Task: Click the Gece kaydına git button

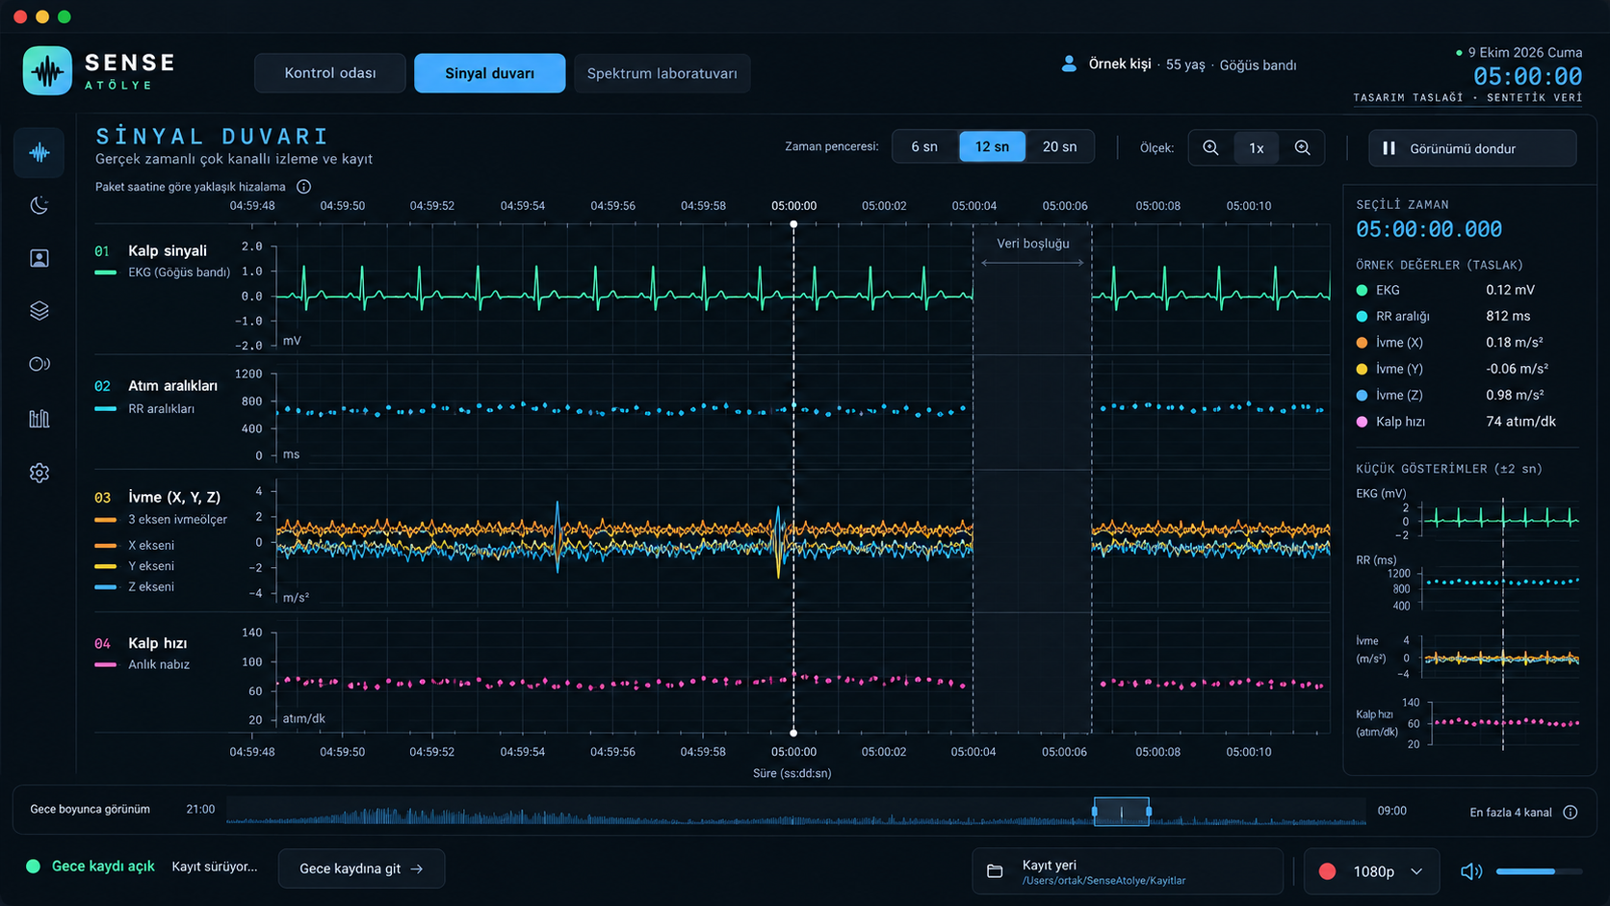Action: click(x=361, y=868)
